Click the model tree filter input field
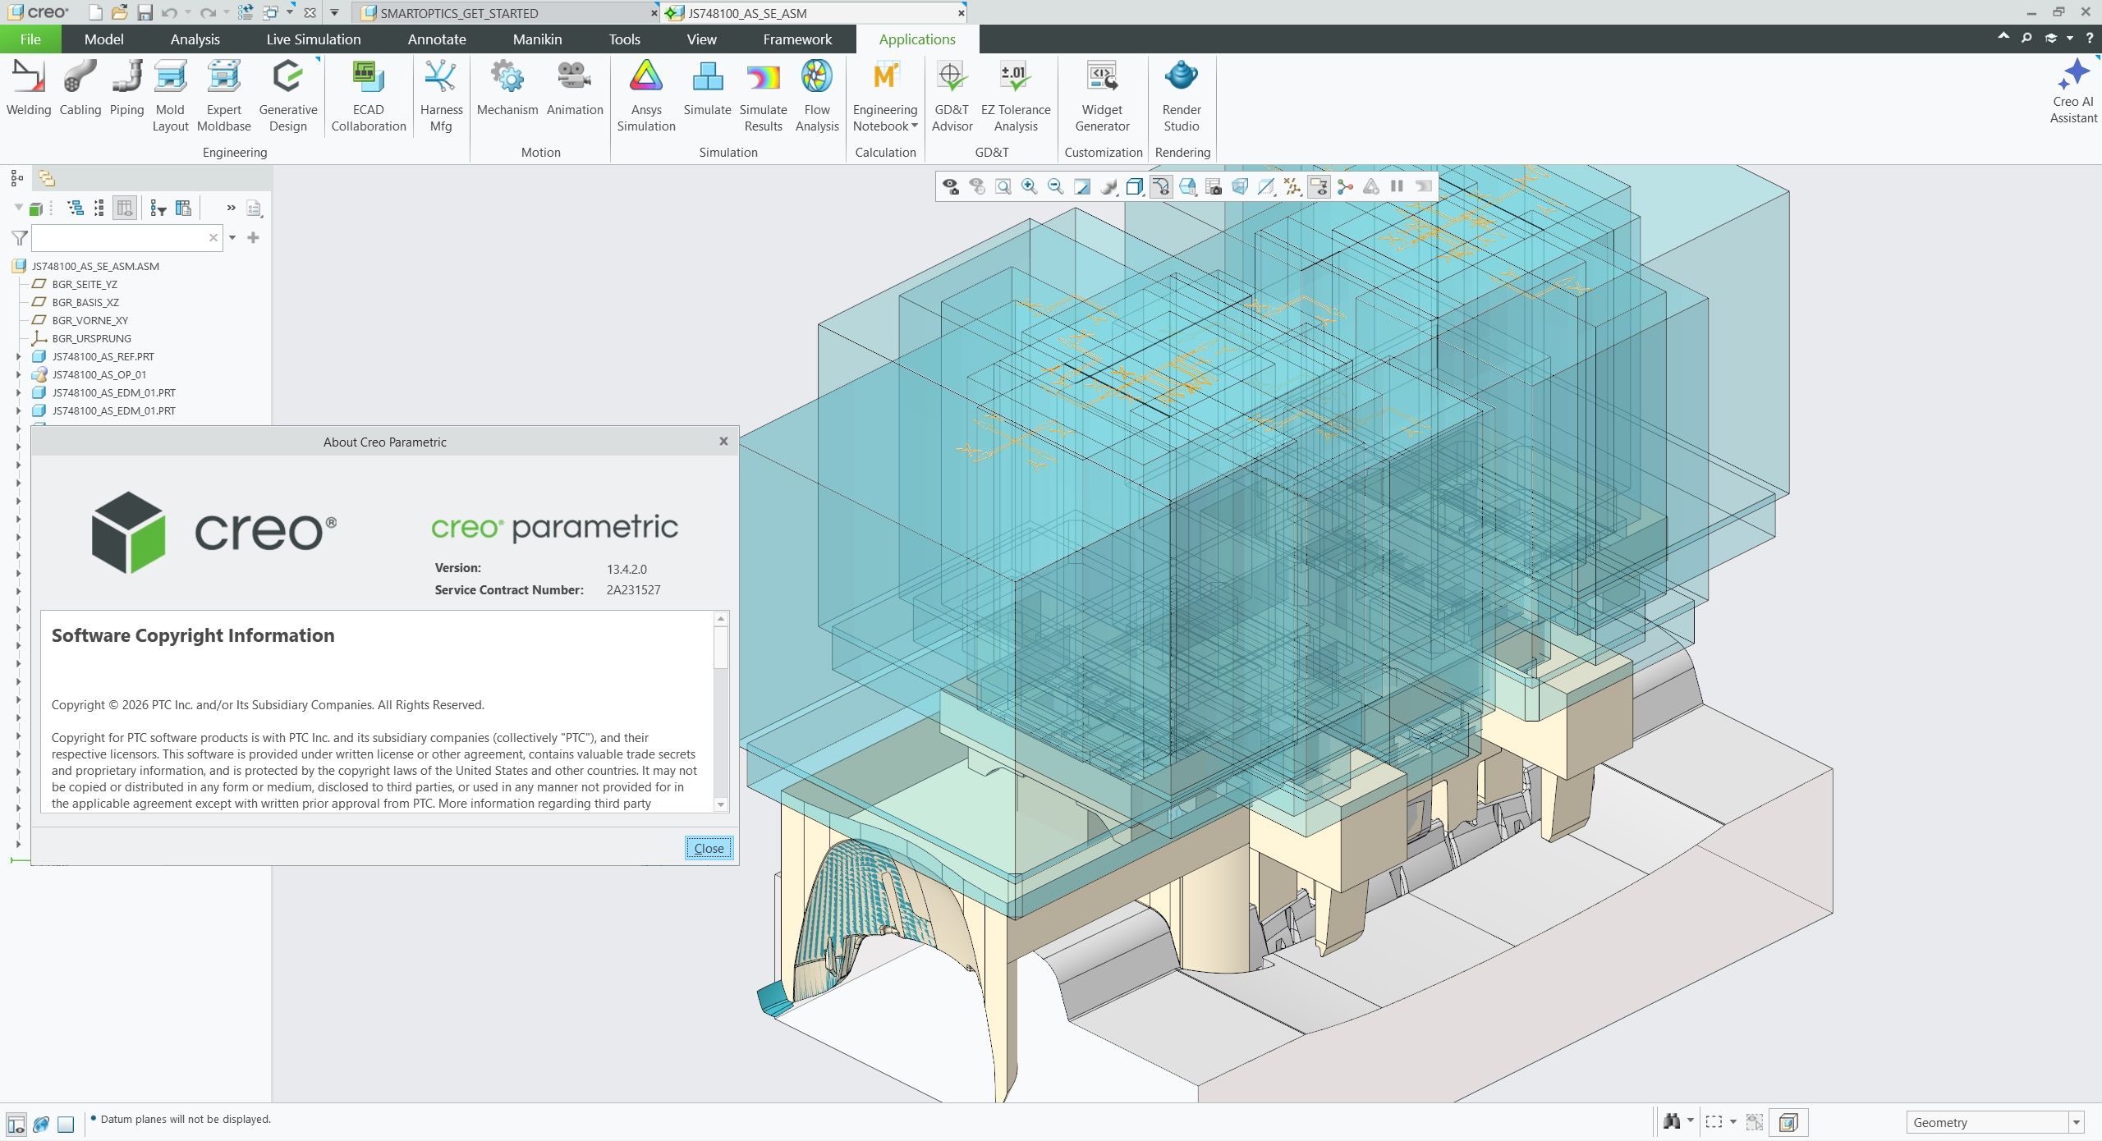 coord(126,238)
